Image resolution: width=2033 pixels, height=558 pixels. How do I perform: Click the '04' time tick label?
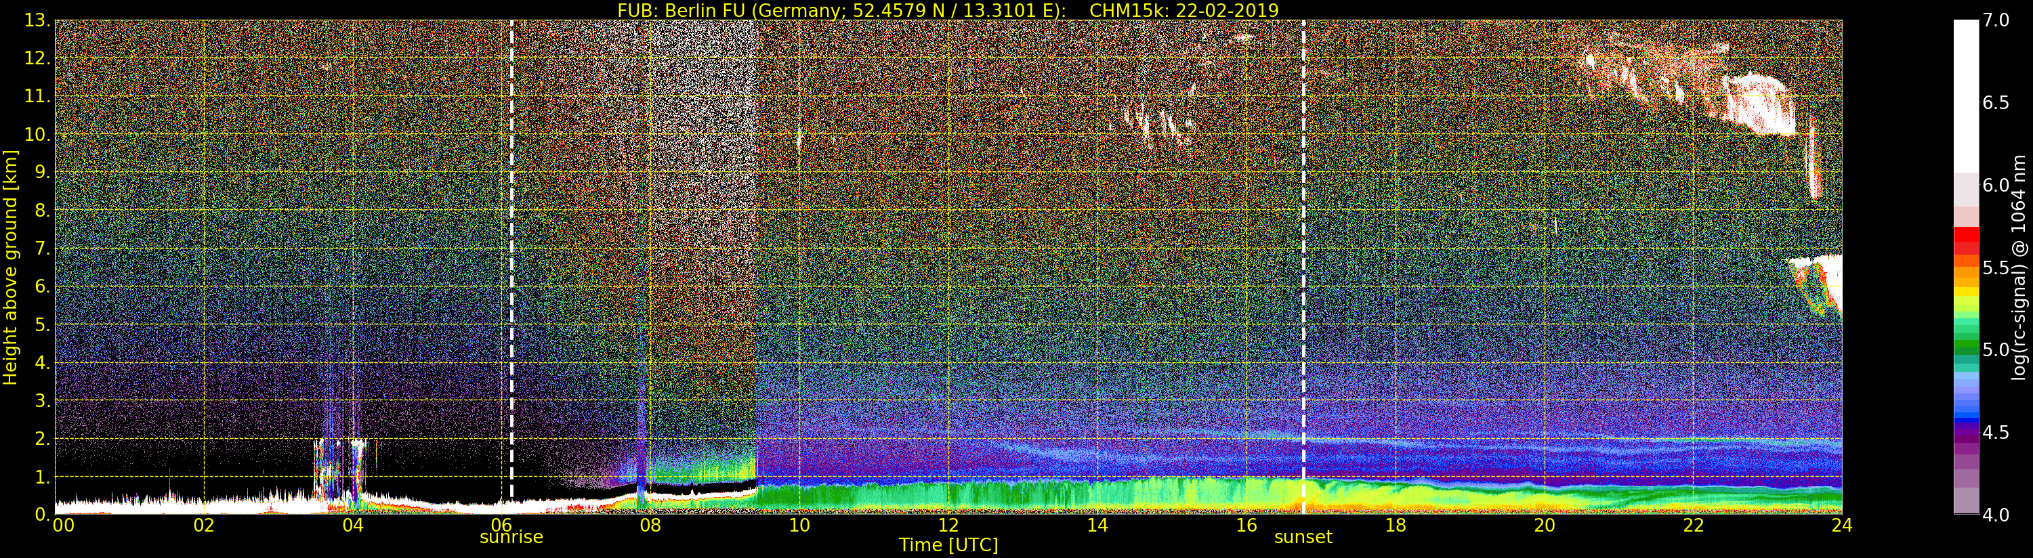click(x=353, y=525)
